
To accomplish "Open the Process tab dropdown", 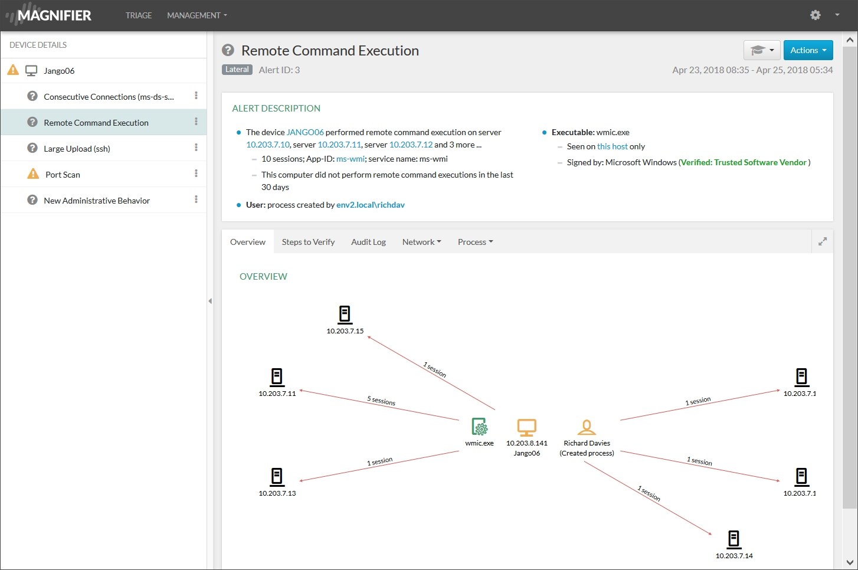I will [x=475, y=242].
